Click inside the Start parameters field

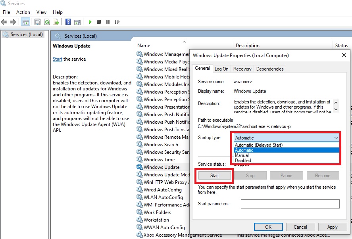(290, 204)
